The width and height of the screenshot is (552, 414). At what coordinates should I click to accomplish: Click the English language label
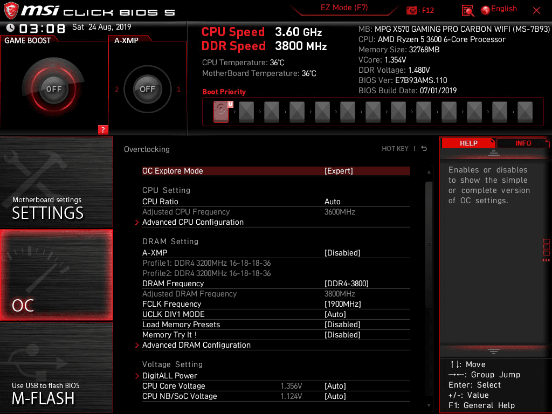(x=504, y=9)
